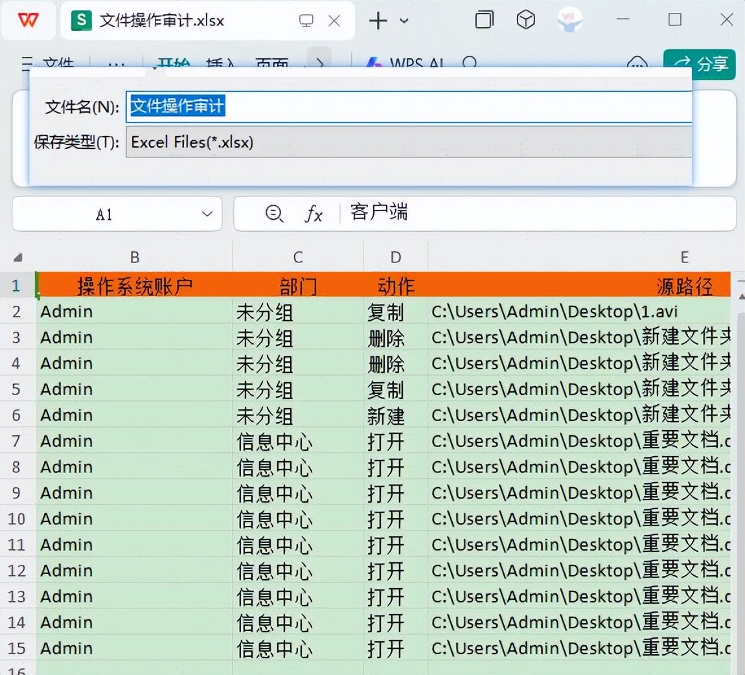Click the WPS home logo icon
Screen dimensions: 745x675
point(28,20)
